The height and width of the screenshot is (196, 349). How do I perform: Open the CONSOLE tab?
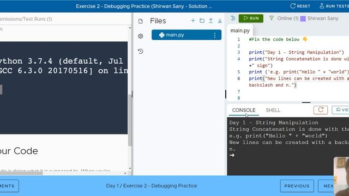pyautogui.click(x=244, y=110)
